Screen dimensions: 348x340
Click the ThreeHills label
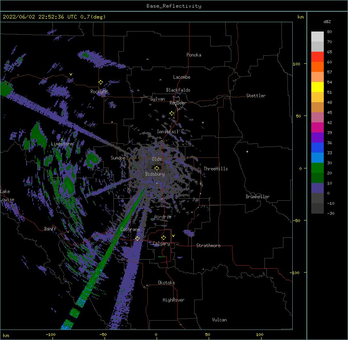(x=216, y=169)
